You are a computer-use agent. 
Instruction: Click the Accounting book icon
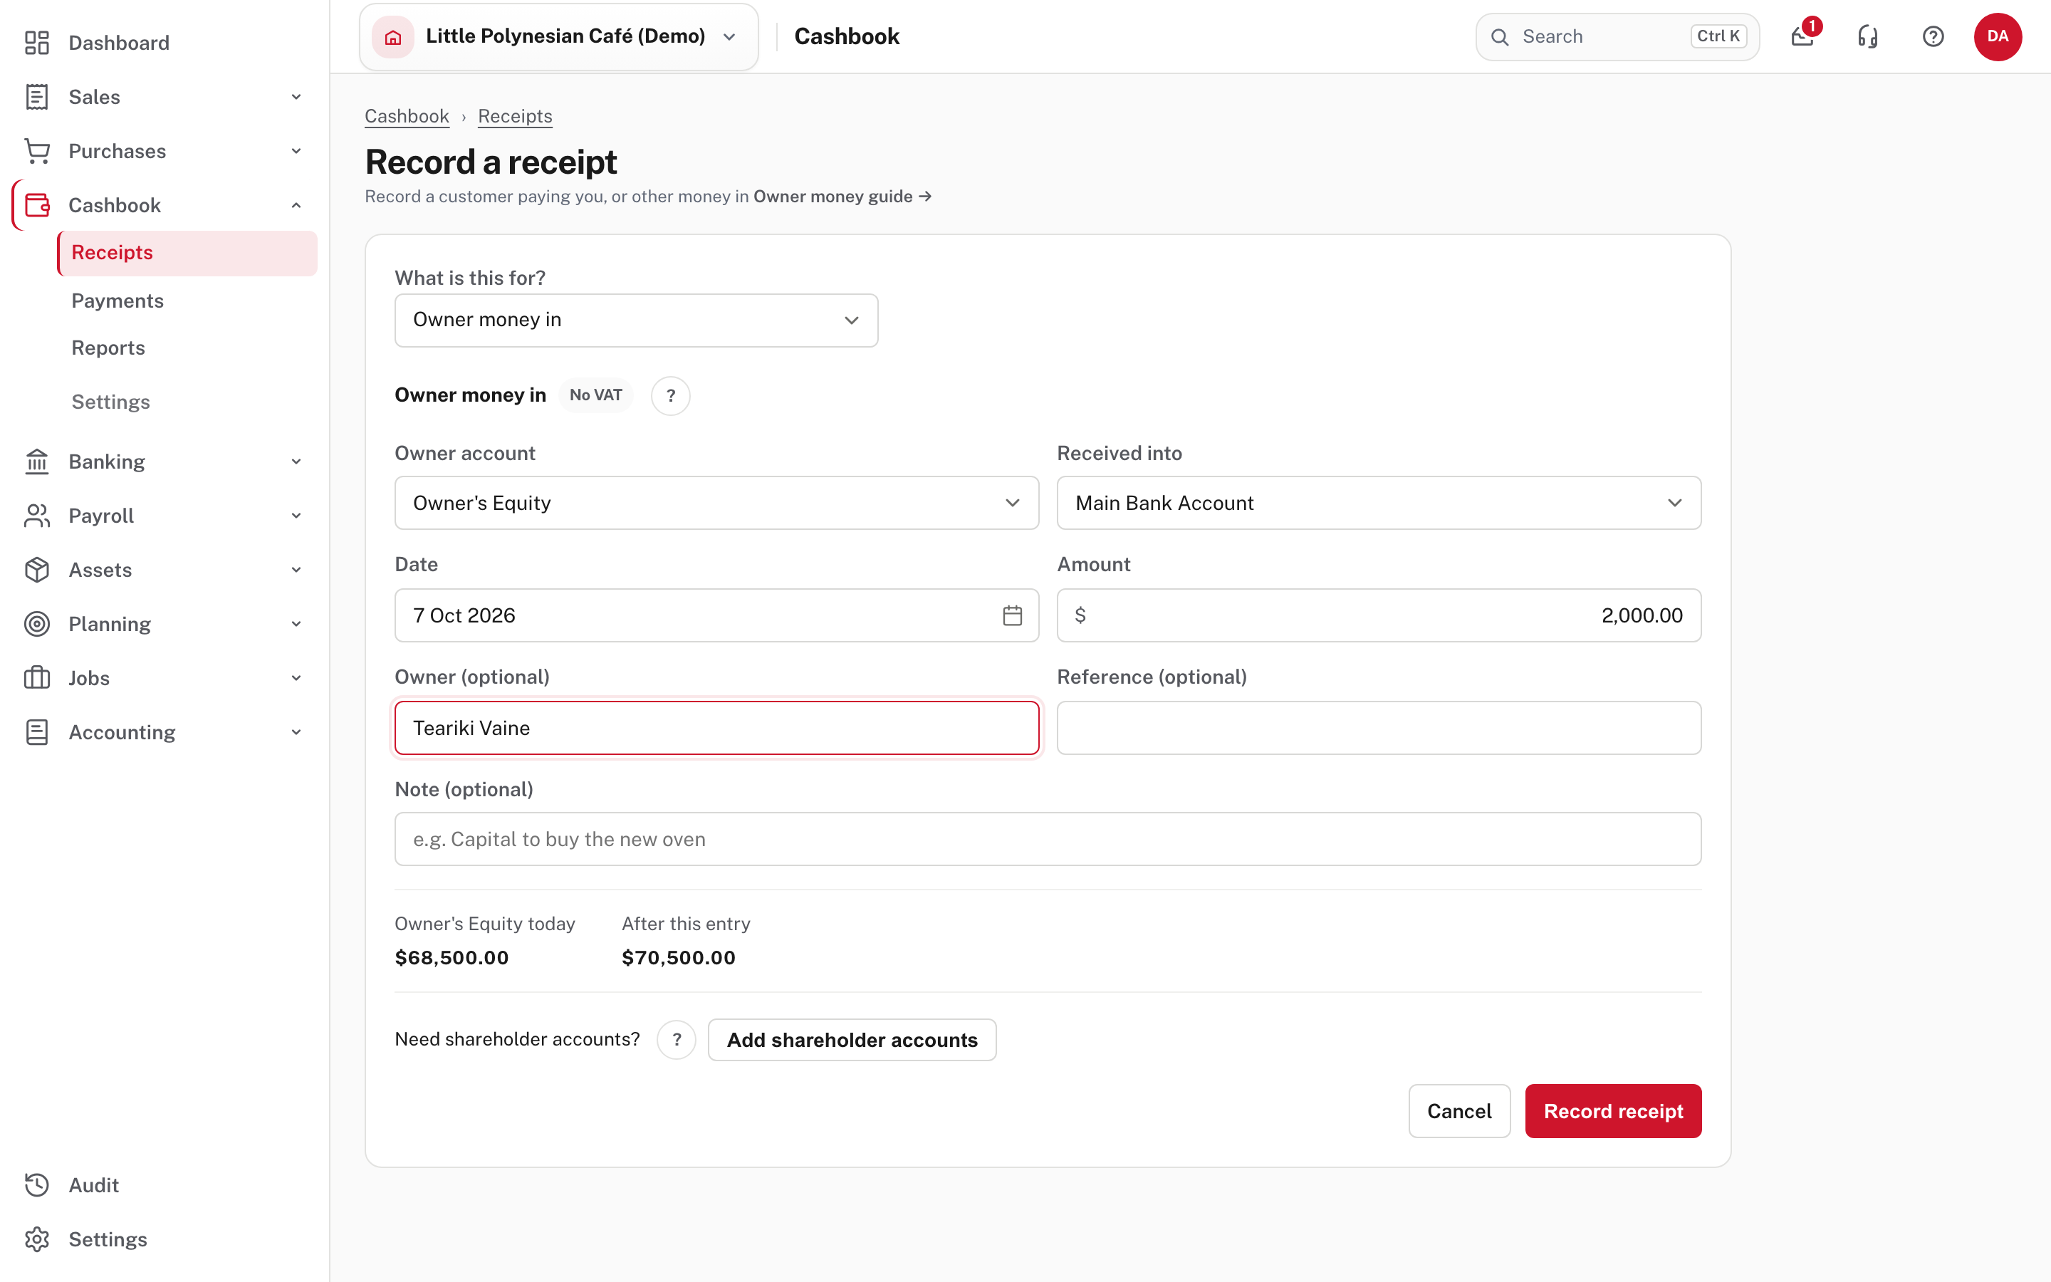pyautogui.click(x=36, y=731)
